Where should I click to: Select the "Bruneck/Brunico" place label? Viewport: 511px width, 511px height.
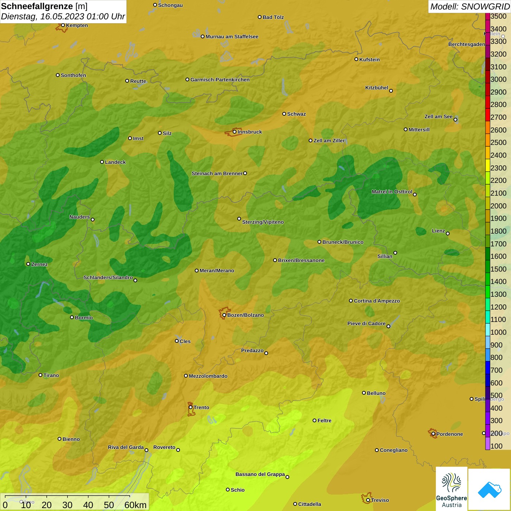pos(343,242)
